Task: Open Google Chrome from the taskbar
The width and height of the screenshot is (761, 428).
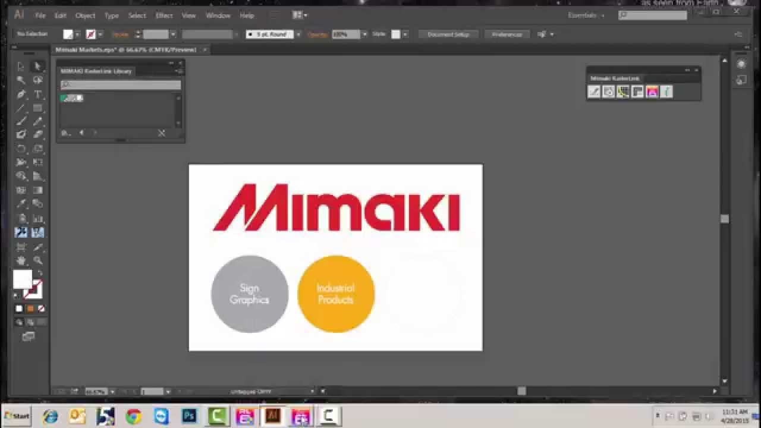Action: (x=133, y=416)
